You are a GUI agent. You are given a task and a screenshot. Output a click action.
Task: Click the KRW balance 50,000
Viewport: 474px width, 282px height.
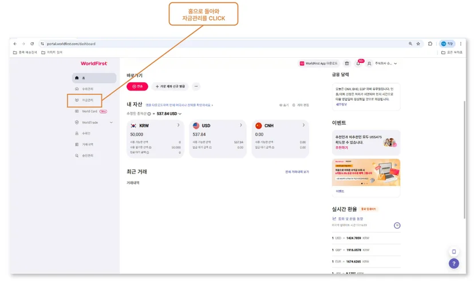click(x=137, y=134)
